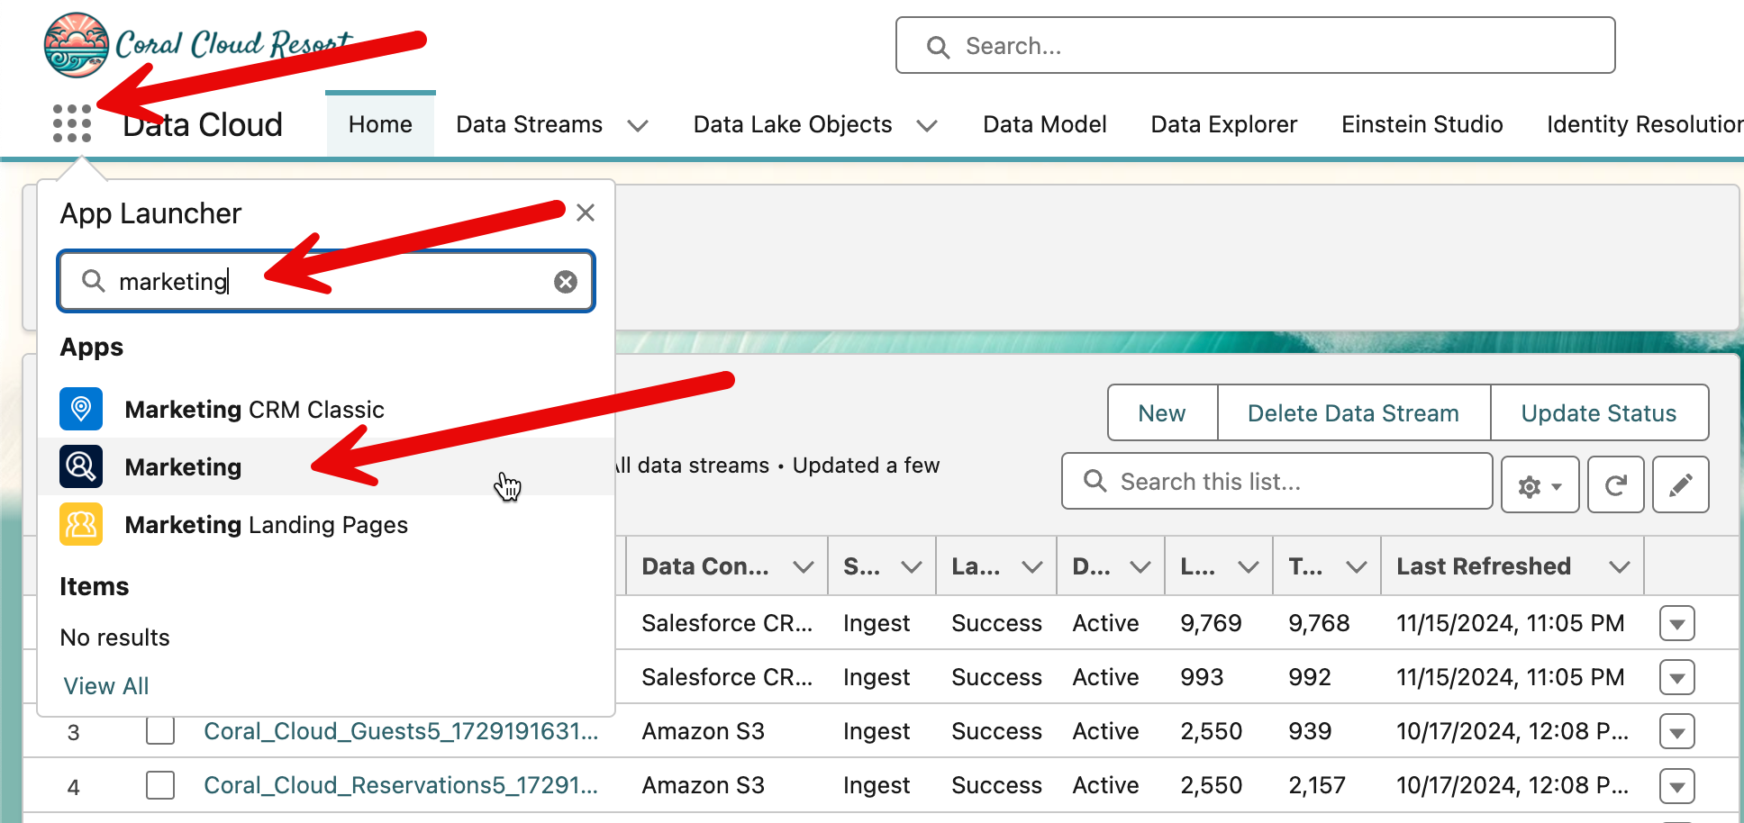Open row actions menu for first data stream
Viewport: 1744px width, 823px height.
coord(1676,623)
